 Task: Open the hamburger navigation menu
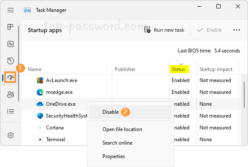click(11, 10)
